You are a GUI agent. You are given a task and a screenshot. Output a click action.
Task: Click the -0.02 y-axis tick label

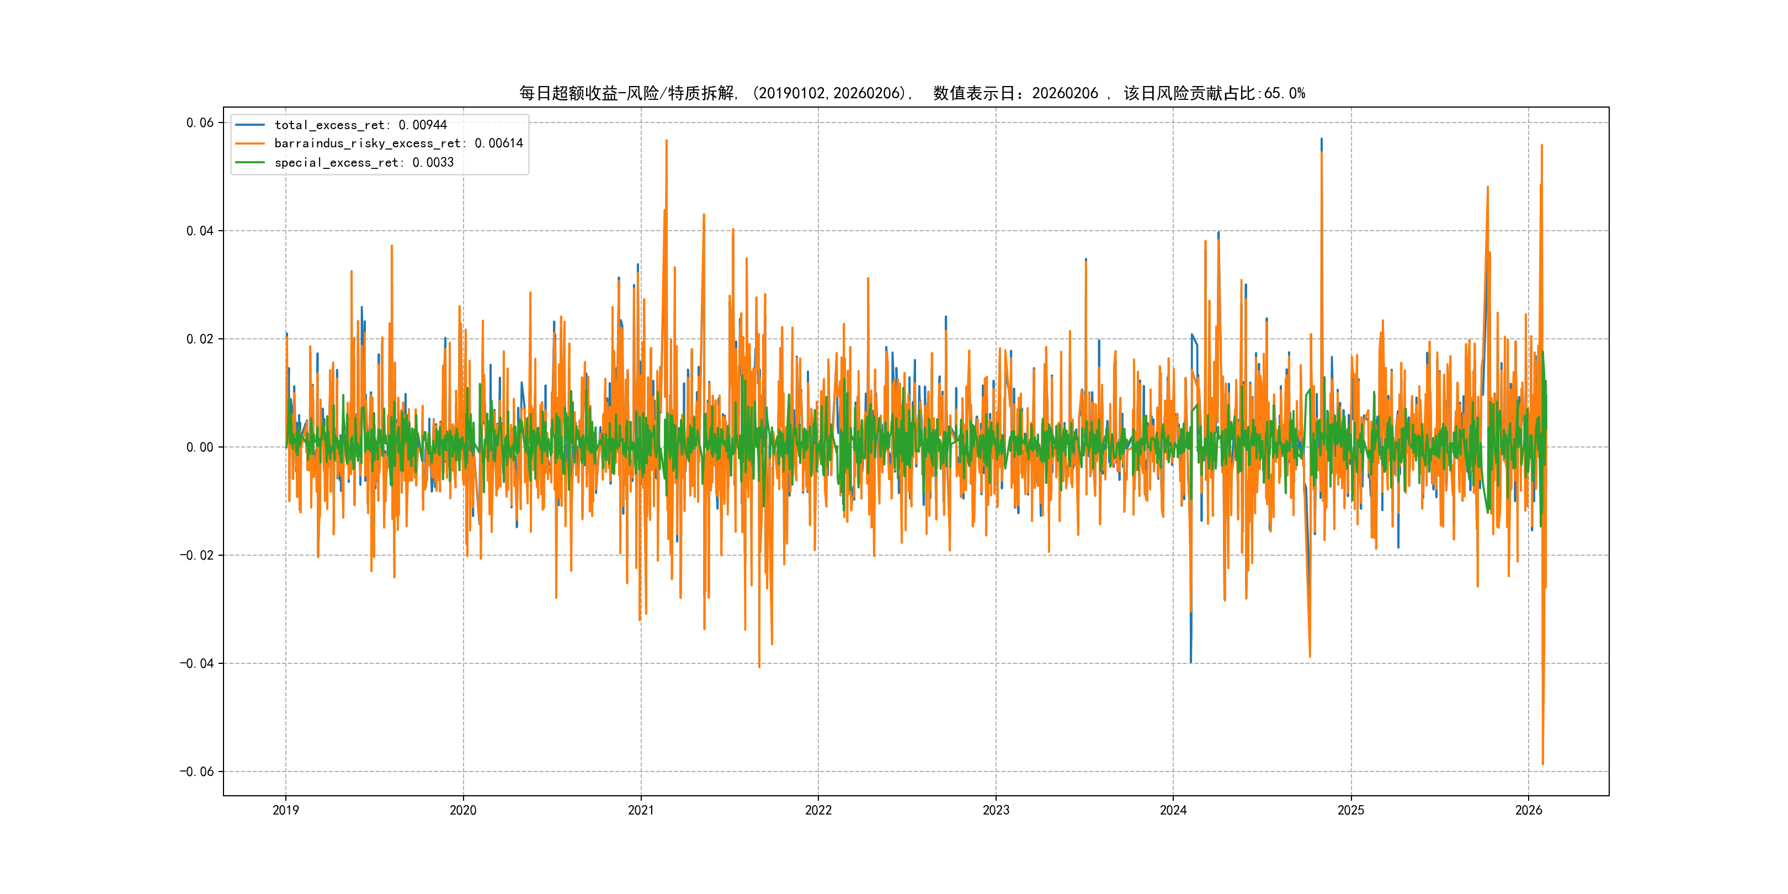196,555
